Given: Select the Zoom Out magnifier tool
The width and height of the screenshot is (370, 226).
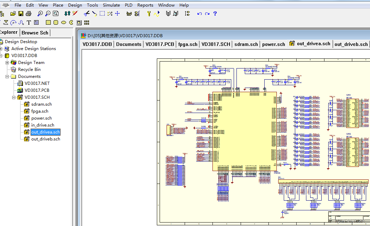Looking at the screenshot, I should click(48, 13).
